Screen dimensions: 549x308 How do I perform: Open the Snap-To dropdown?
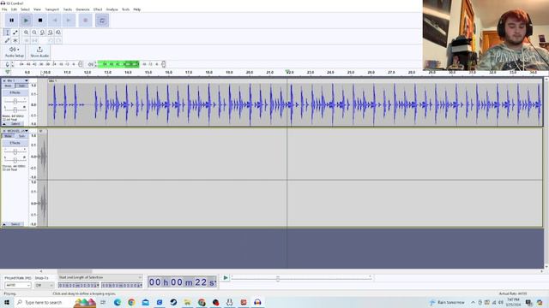tap(44, 285)
